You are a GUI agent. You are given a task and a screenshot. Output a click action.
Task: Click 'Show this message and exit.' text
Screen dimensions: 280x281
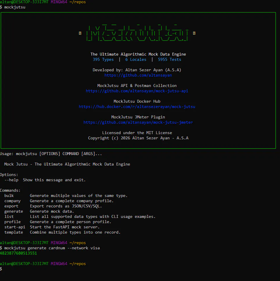pyautogui.click(x=54, y=180)
